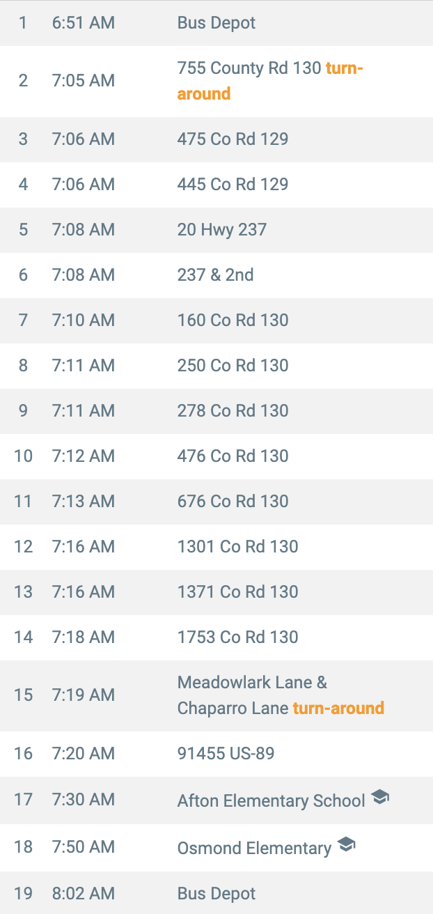
Task: Click the Meadowlark Lane turn-around label
Action: pos(338,708)
